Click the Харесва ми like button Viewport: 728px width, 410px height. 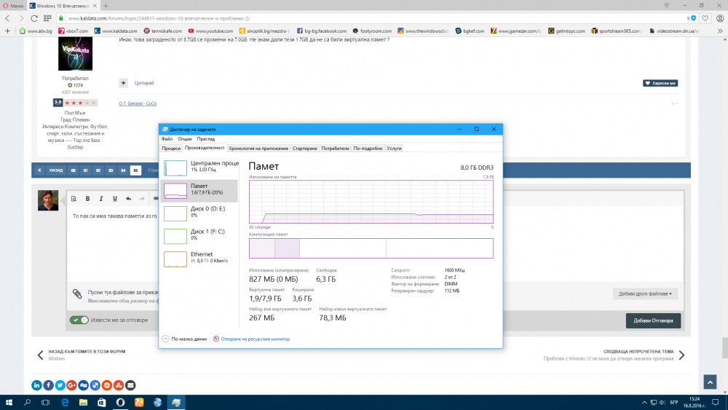click(660, 83)
